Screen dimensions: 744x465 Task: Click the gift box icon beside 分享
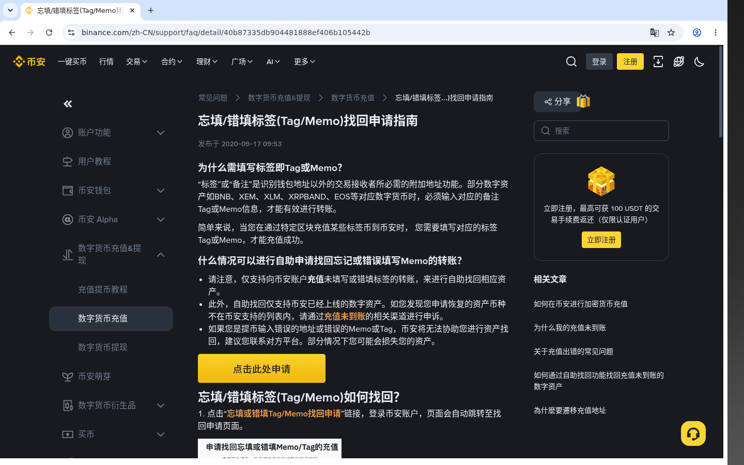tap(583, 101)
